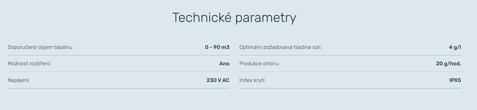This screenshot has height=110, width=477.
Task: Click the "Možnost rozšíření:" label
Action: [29, 64]
